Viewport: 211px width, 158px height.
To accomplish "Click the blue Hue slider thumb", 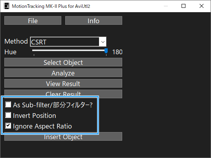I will 106,51.
